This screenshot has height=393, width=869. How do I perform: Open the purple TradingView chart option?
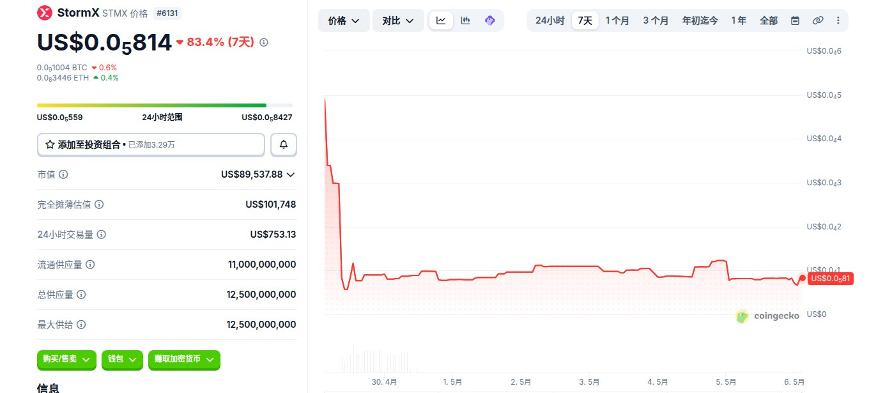pyautogui.click(x=490, y=20)
